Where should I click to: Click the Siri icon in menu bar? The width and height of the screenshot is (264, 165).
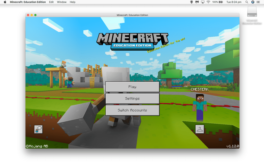[x=253, y=2]
